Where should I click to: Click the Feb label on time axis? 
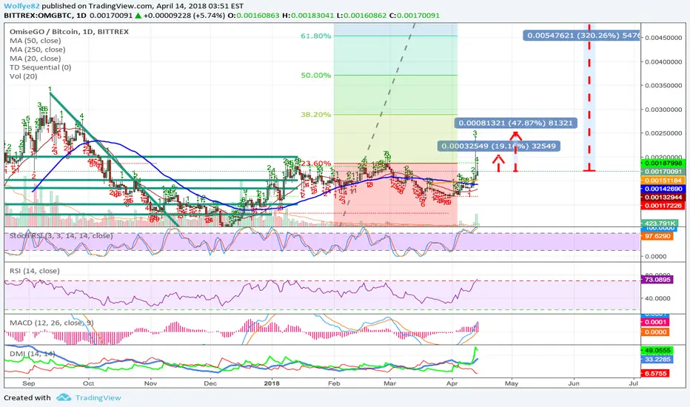(x=334, y=383)
